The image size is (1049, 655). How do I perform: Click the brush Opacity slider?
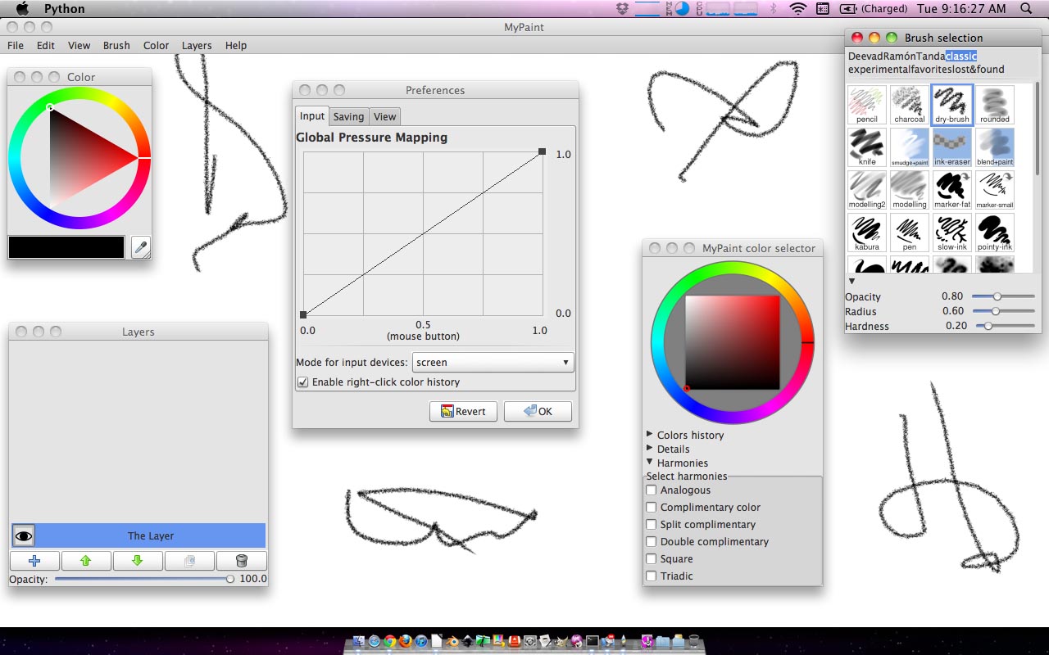(1003, 296)
